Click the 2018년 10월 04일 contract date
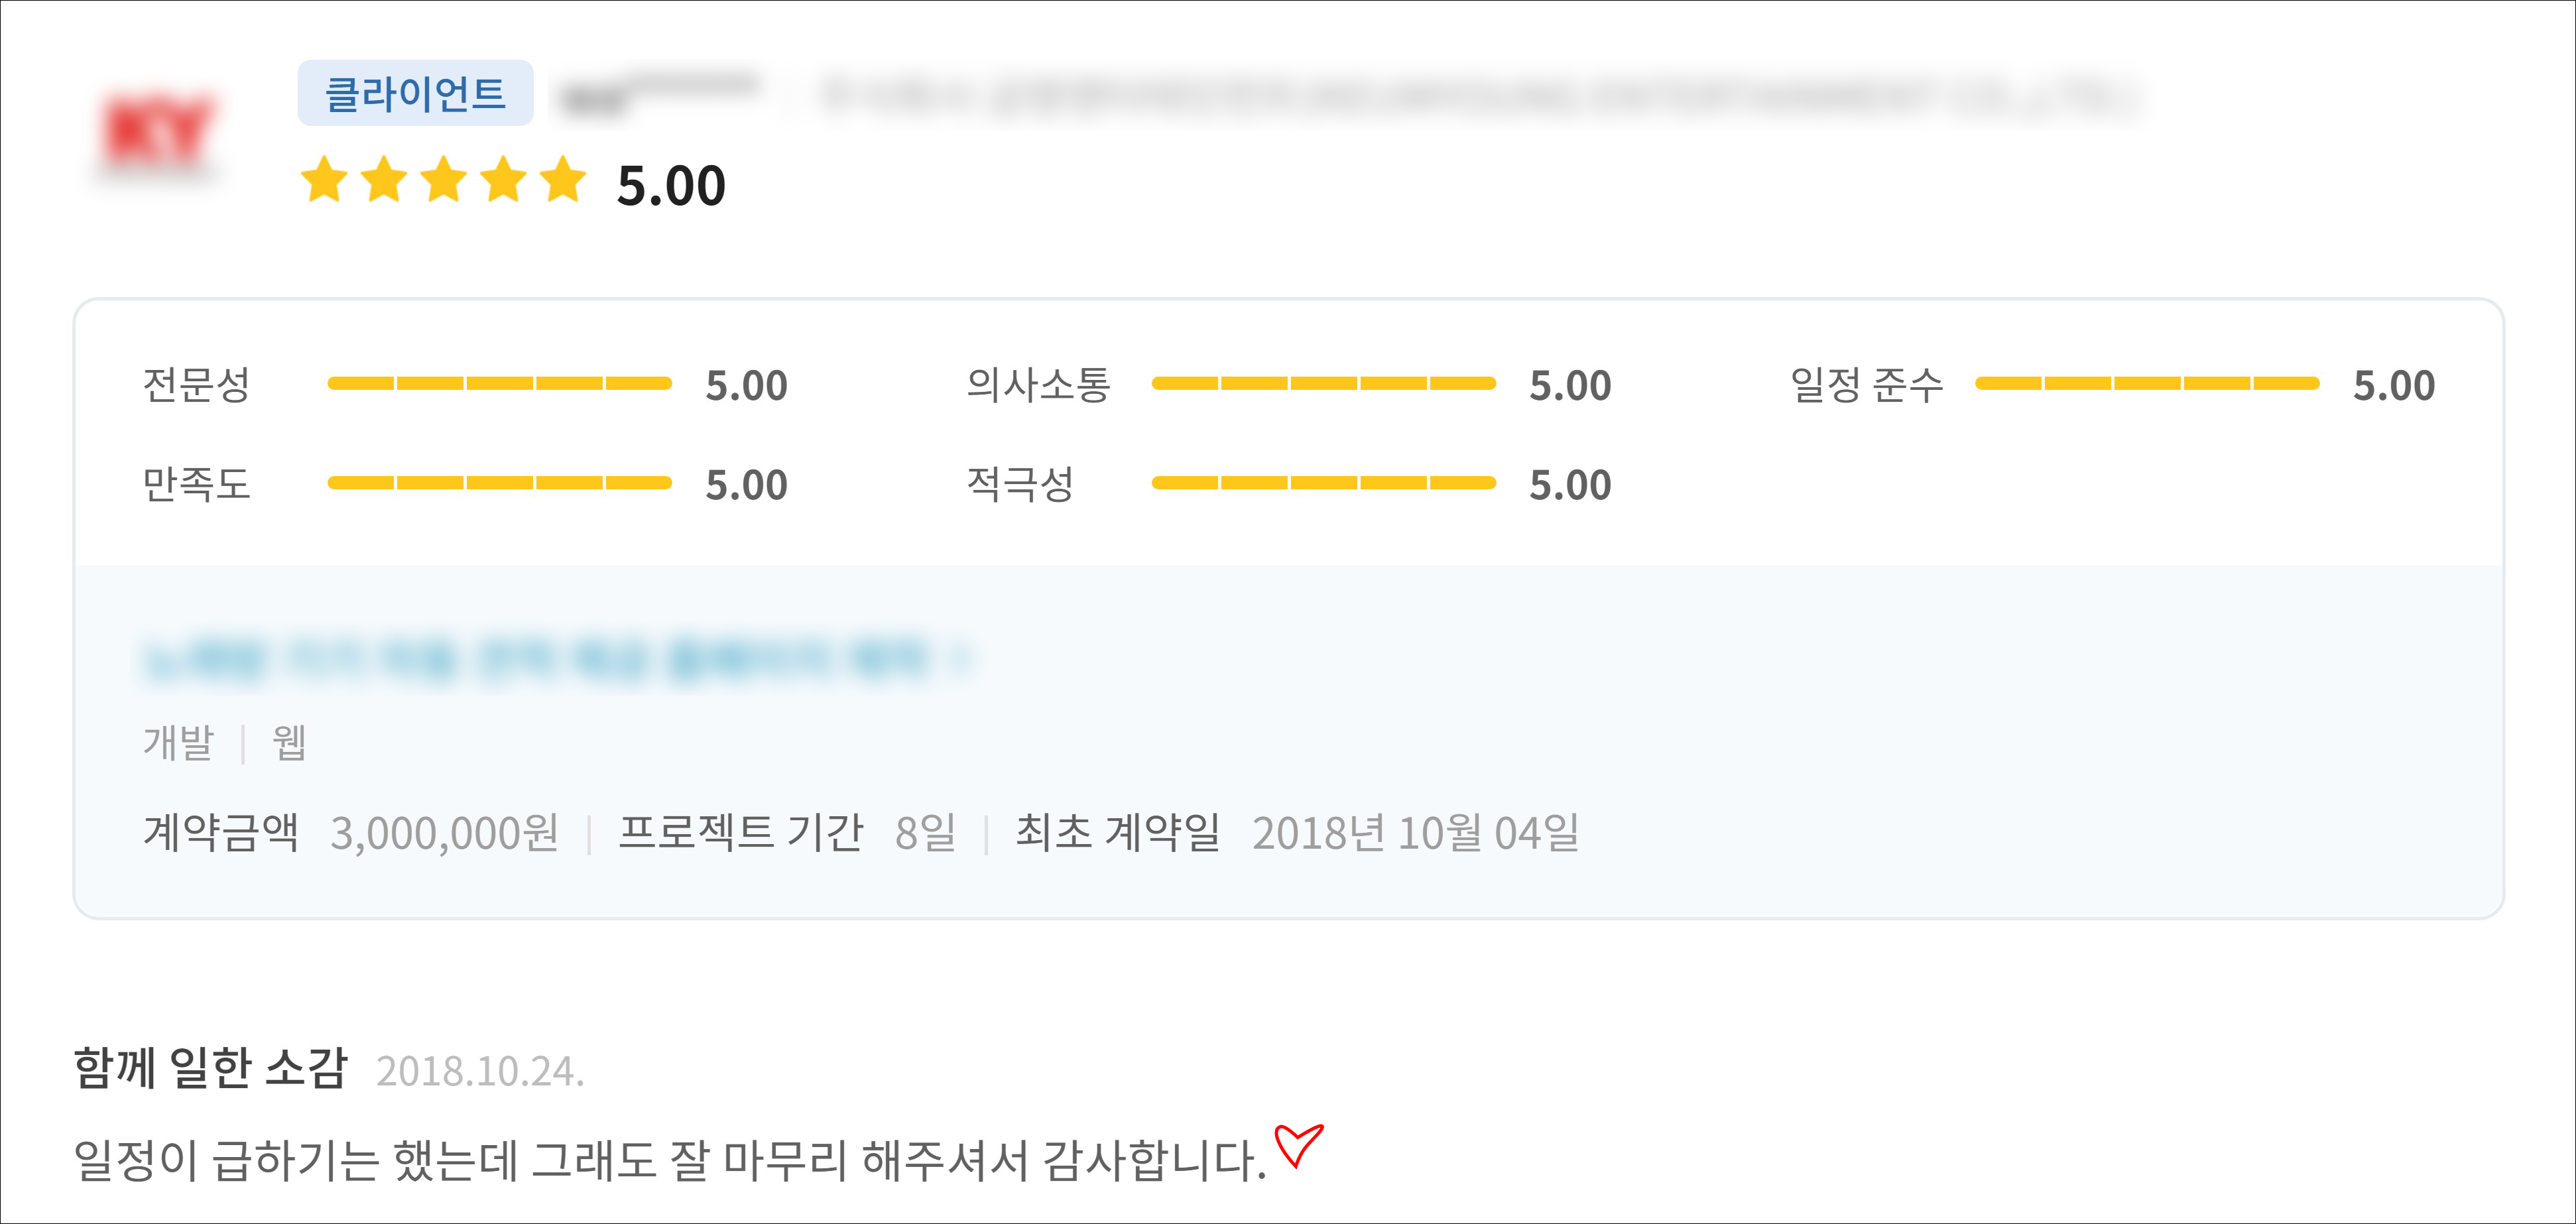Viewport: 2576px width, 1224px height. 1415,833
